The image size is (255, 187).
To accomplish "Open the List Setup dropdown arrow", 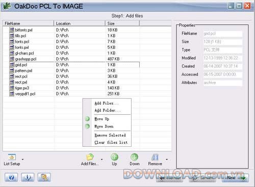I will tap(22, 160).
